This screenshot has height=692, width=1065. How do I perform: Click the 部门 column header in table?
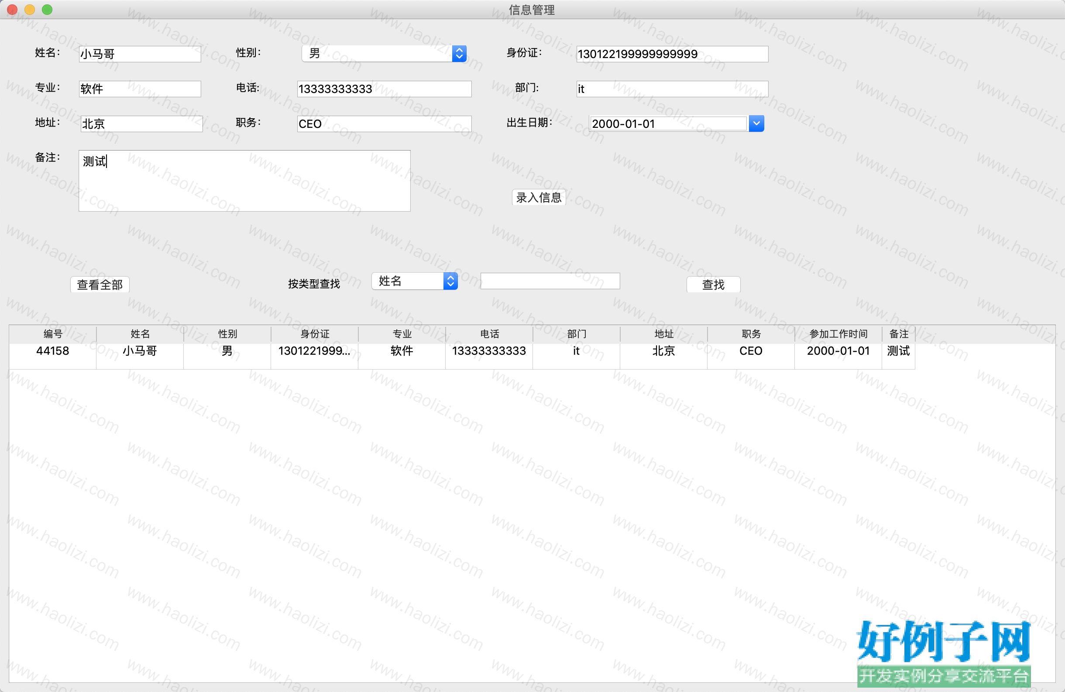tap(576, 334)
